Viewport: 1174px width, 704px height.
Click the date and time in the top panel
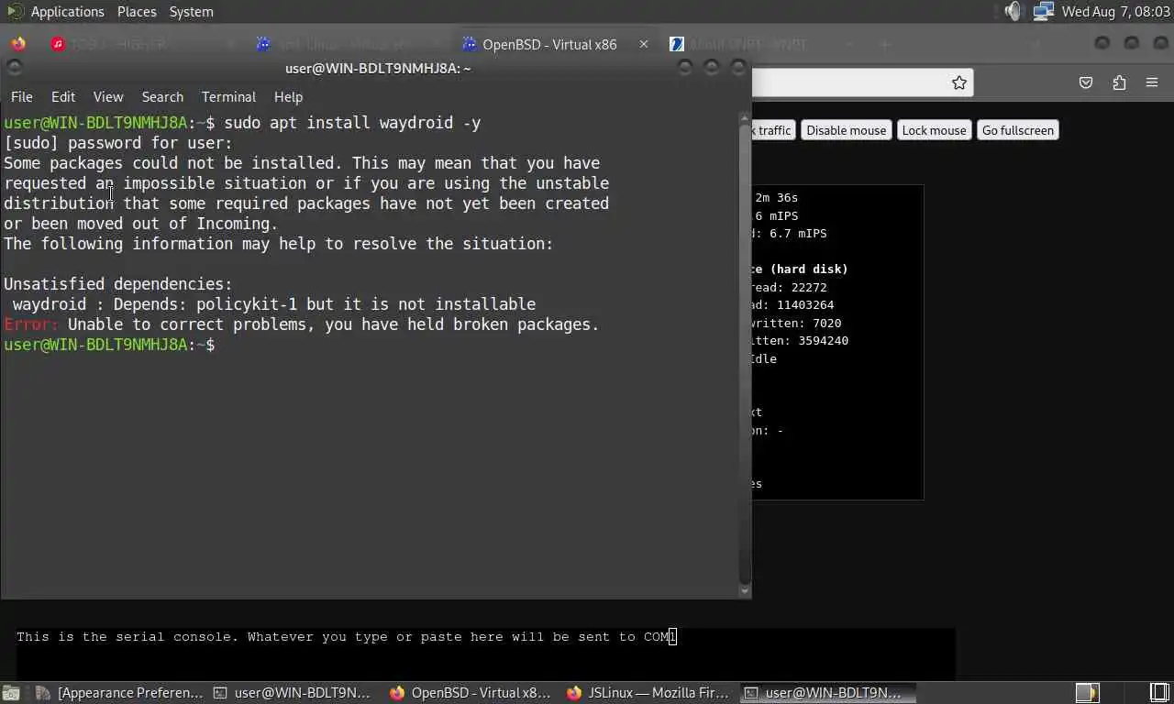(x=1113, y=11)
